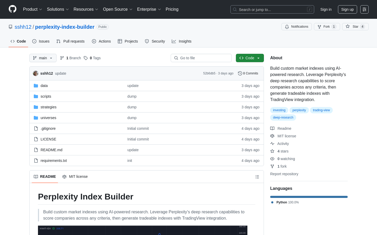Click the .gitignore file icon
The height and width of the screenshot is (235, 377).
coord(36,128)
